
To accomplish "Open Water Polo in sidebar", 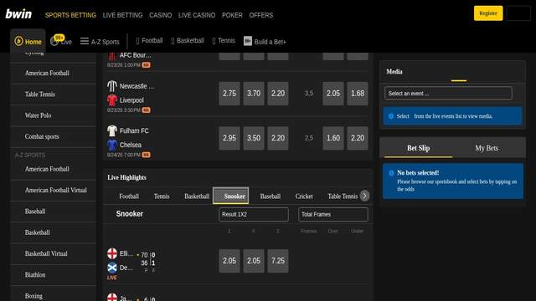I will pos(54,115).
